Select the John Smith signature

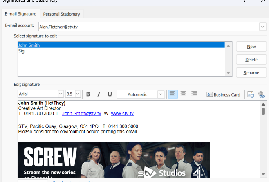coord(121,45)
